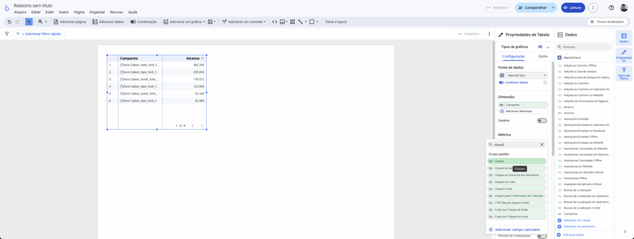Click the embed URL code icon
Screen dimensions: 634x239
274,22
